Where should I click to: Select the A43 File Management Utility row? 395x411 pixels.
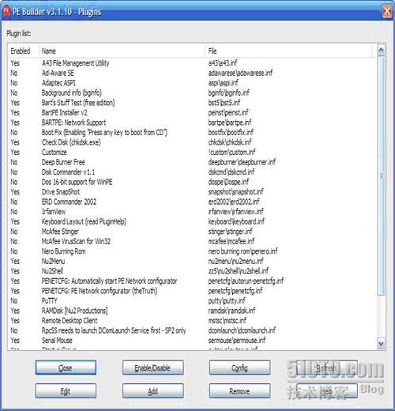192,63
